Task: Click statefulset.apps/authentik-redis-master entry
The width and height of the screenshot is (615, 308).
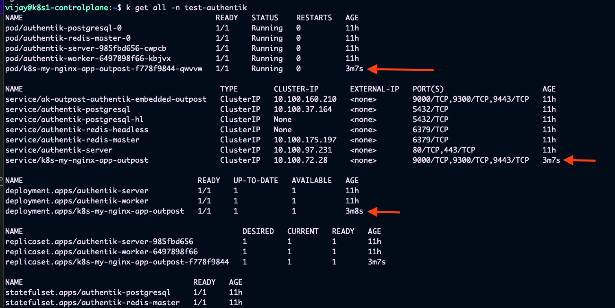Action: tap(92, 303)
